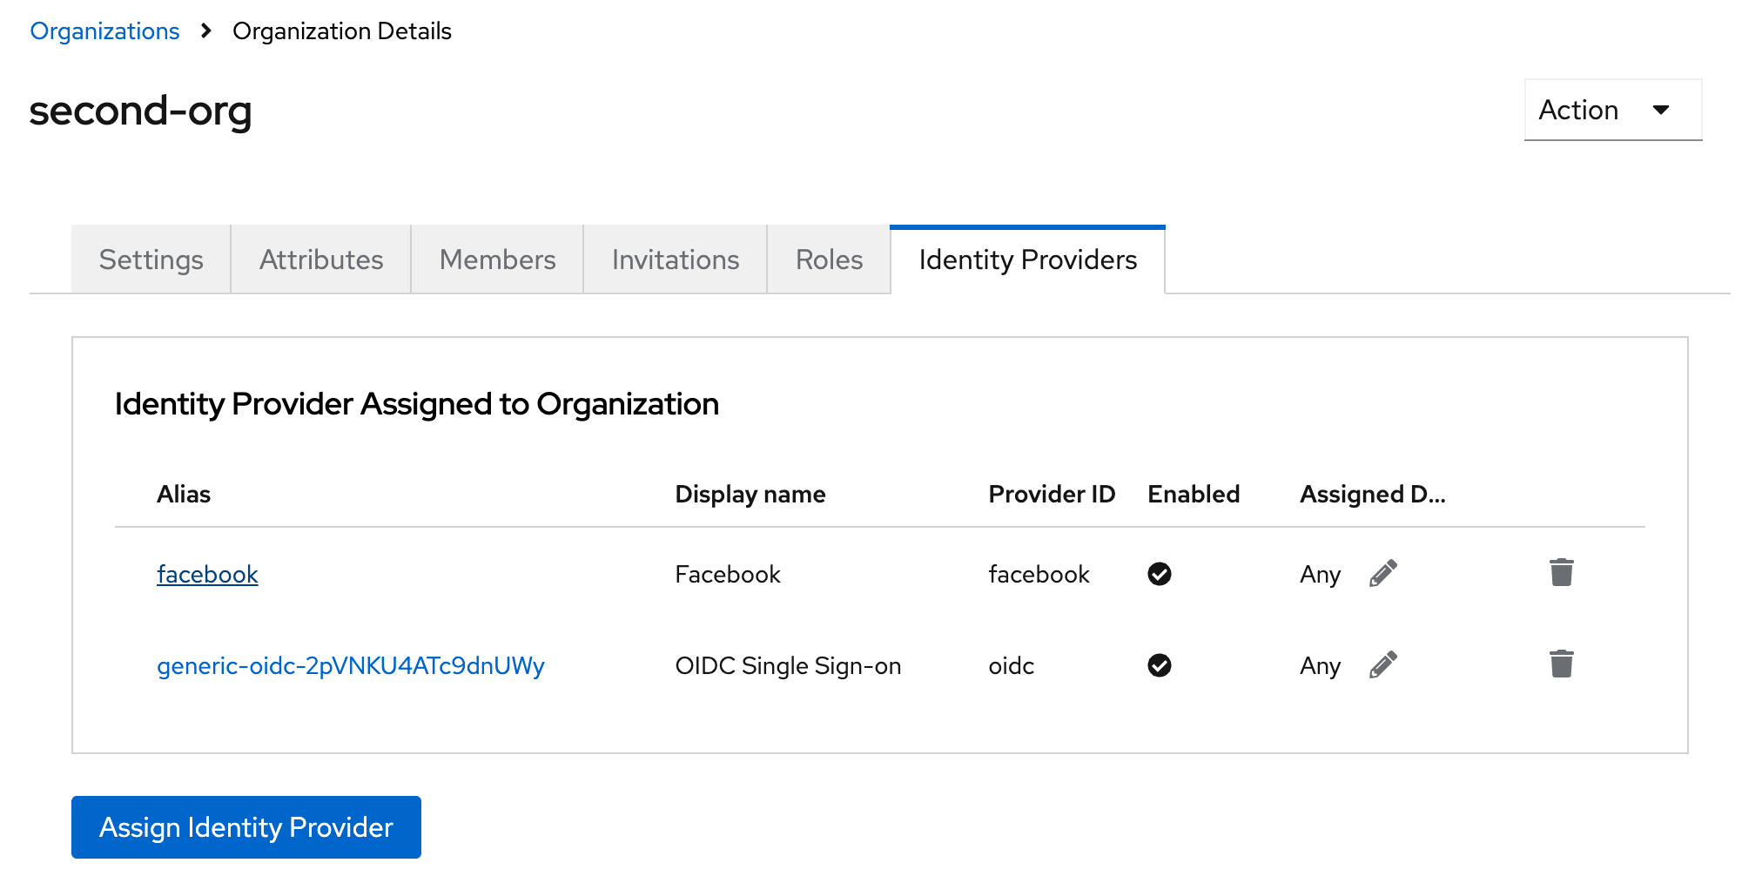
Task: Open the generic-oidc-2pVNKU4ATc9dnUWy link
Action: pyautogui.click(x=351, y=665)
